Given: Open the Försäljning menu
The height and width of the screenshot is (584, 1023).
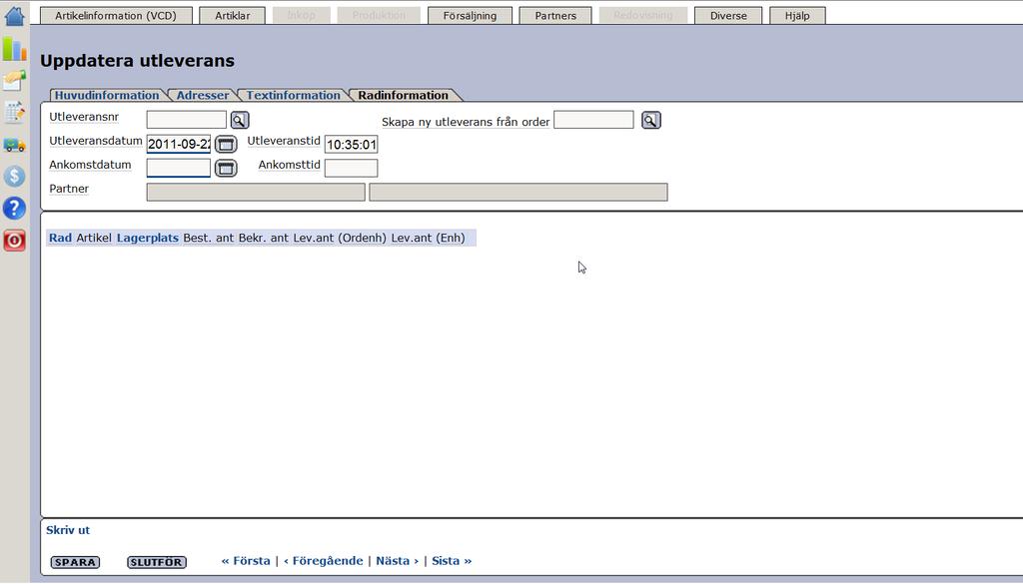Looking at the screenshot, I should 470,16.
